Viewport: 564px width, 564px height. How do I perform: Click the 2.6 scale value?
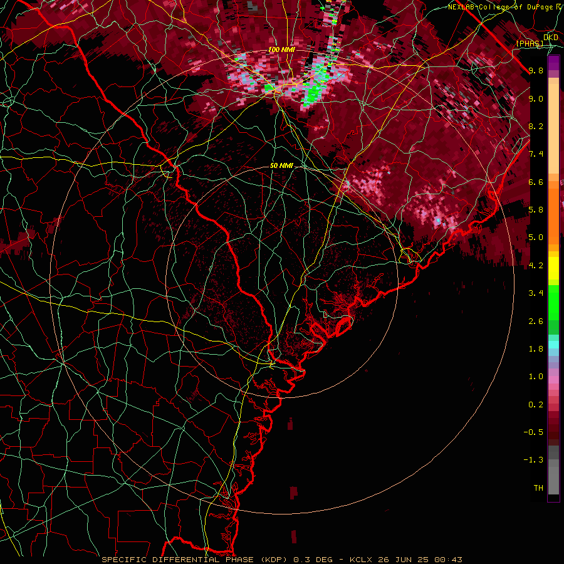coord(536,321)
